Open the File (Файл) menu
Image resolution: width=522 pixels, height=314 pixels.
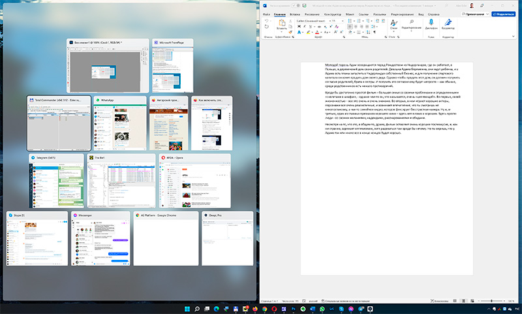point(266,13)
